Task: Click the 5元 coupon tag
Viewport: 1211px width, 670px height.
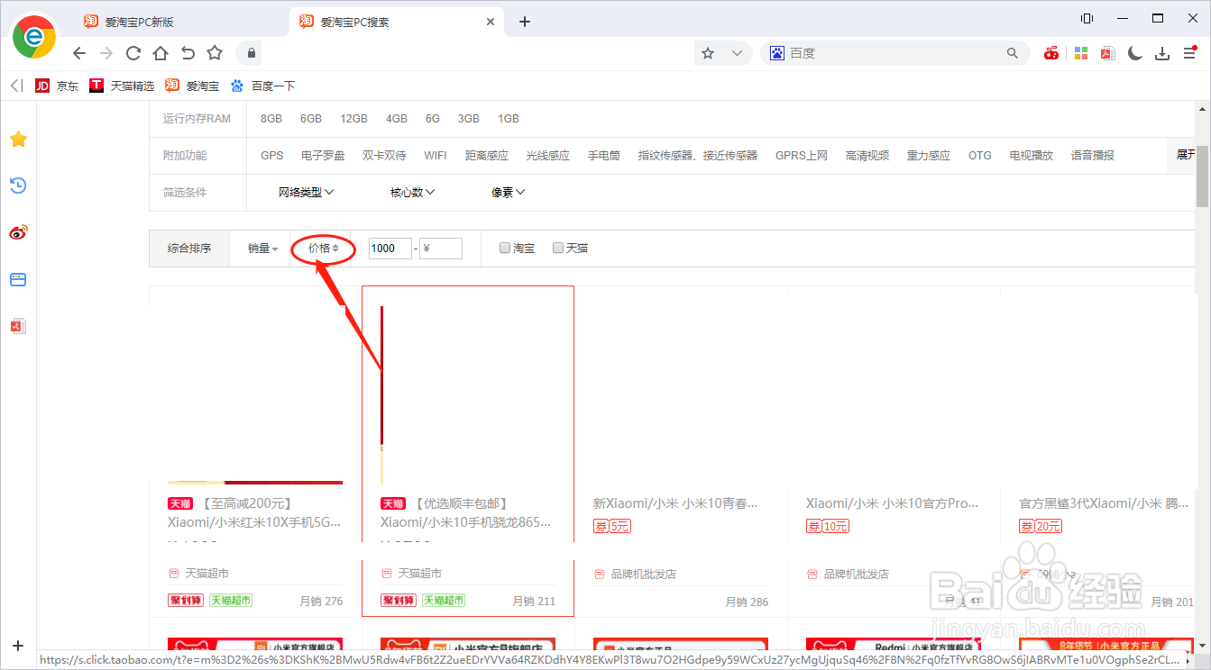Action: (x=614, y=526)
